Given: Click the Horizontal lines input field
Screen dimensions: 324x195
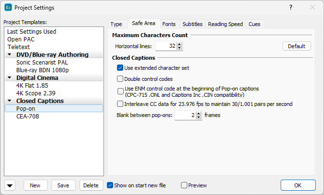Looking at the screenshot, I should coord(165,46).
